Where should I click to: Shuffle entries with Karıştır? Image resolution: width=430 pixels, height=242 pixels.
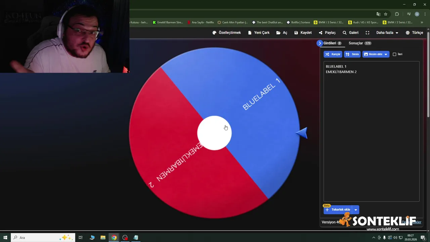coord(333,54)
